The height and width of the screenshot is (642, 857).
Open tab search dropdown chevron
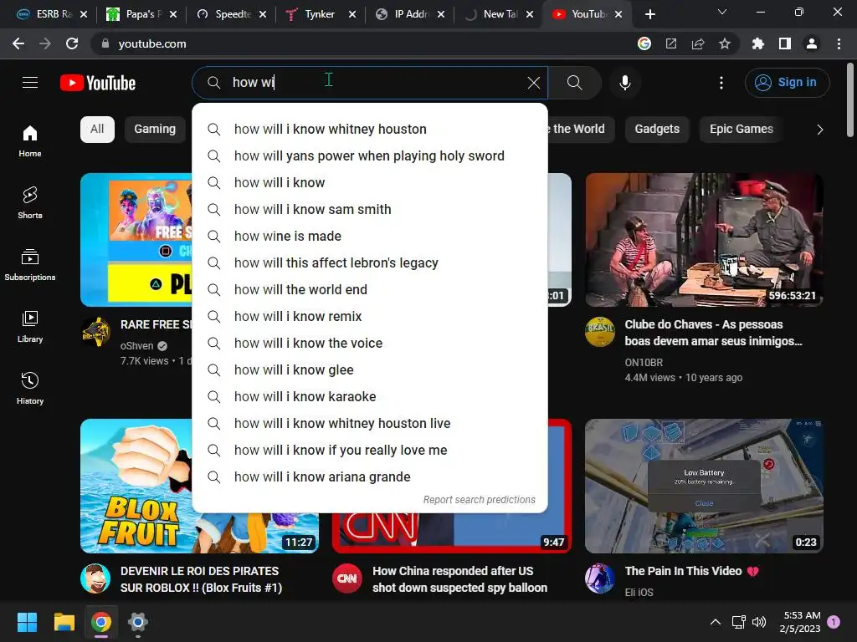pos(722,12)
